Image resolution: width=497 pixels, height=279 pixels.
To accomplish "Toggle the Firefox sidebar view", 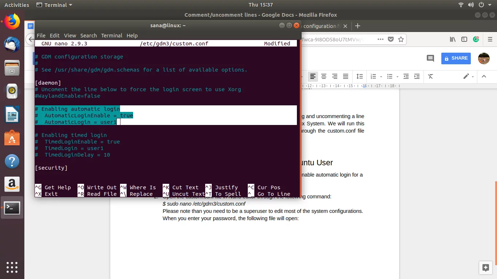I will (x=464, y=39).
